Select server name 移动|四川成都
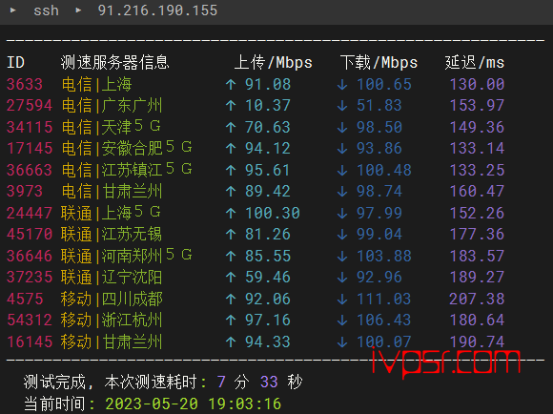The width and height of the screenshot is (553, 414). click(112, 299)
